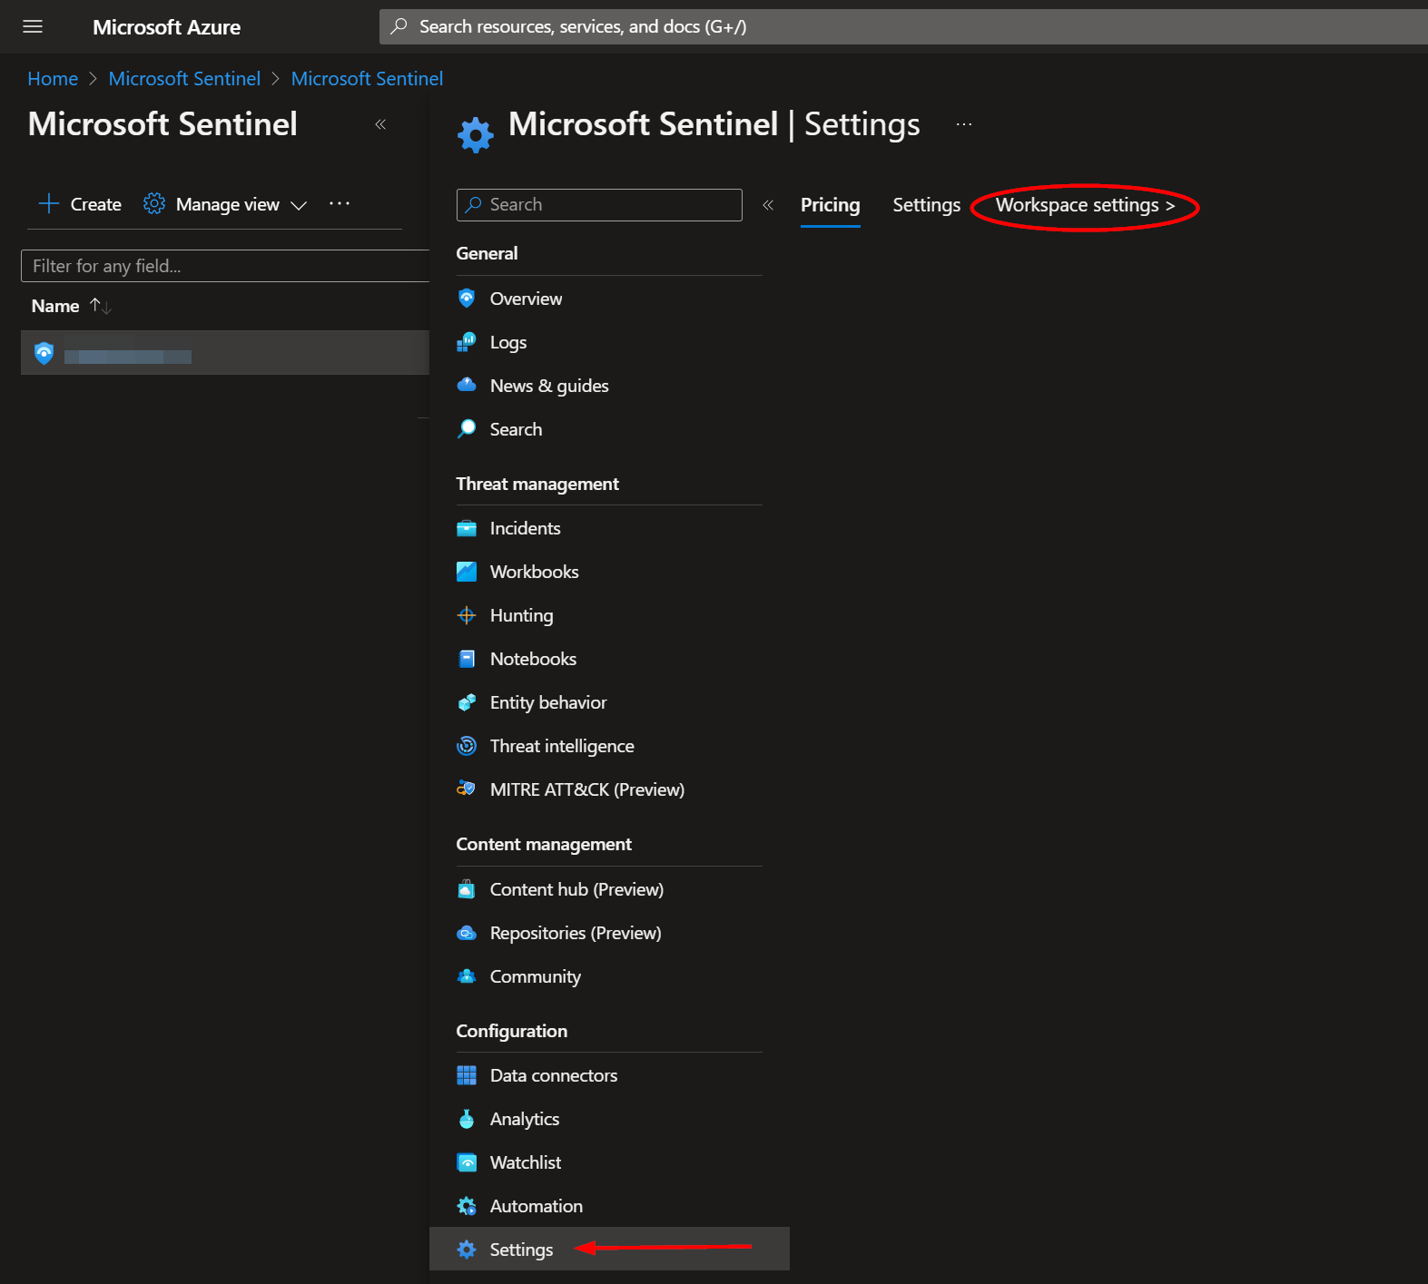Screen dimensions: 1428x1284
Task: Open Workspace settings tab
Action: (1086, 205)
